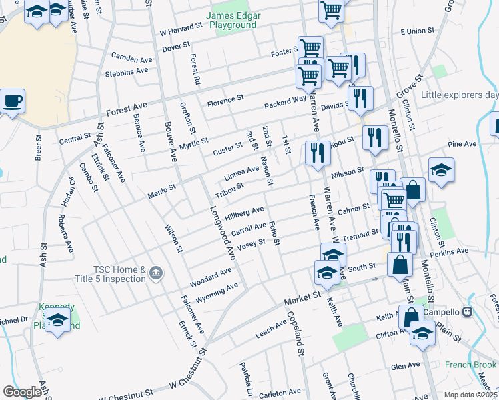This screenshot has width=499, height=400.
Task: Select the Custer St street label
Action: click(x=227, y=149)
